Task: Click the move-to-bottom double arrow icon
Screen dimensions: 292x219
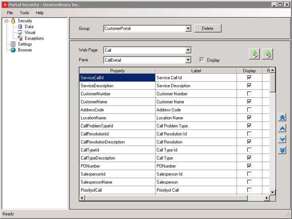Action: (282, 150)
